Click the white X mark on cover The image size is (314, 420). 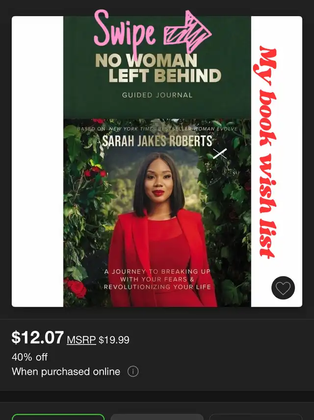(220, 153)
